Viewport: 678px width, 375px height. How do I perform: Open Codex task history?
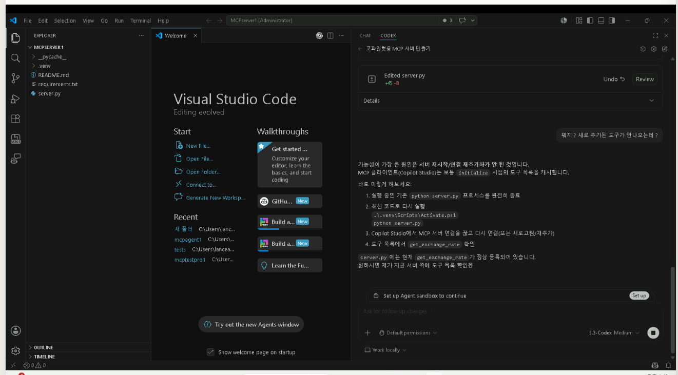[x=643, y=49]
